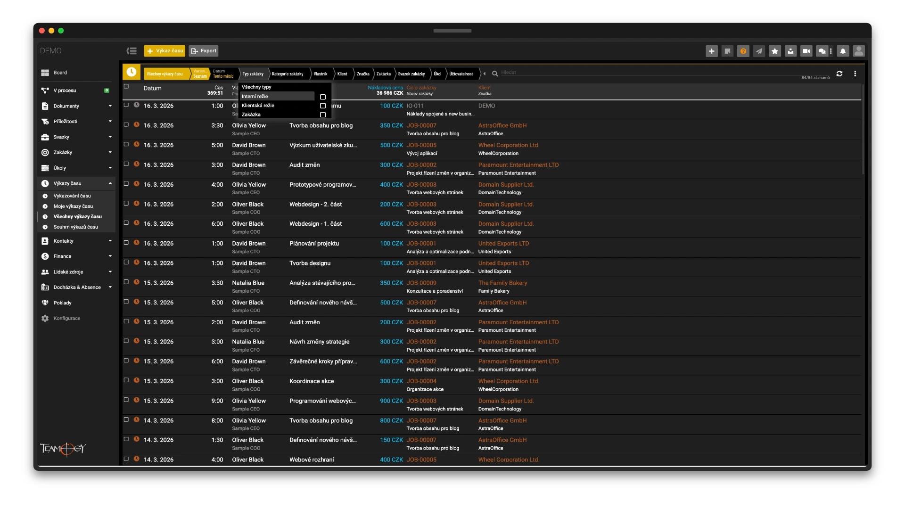Open the notifications bell icon
The height and width of the screenshot is (509, 905).
click(842, 51)
